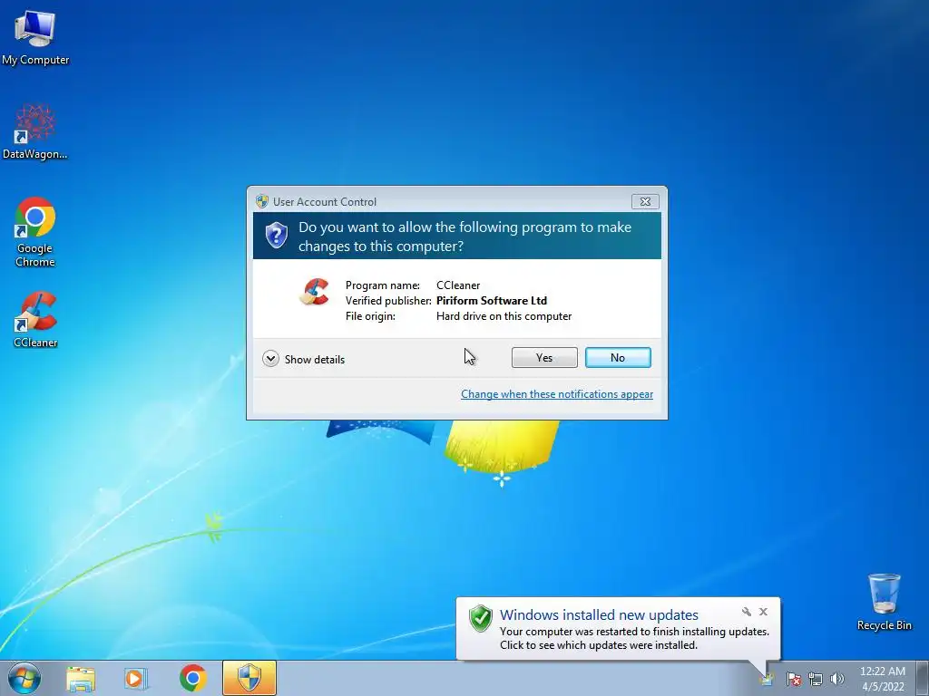This screenshot has height=696, width=929.
Task: Open Action Center flag tray icon
Action: point(793,679)
